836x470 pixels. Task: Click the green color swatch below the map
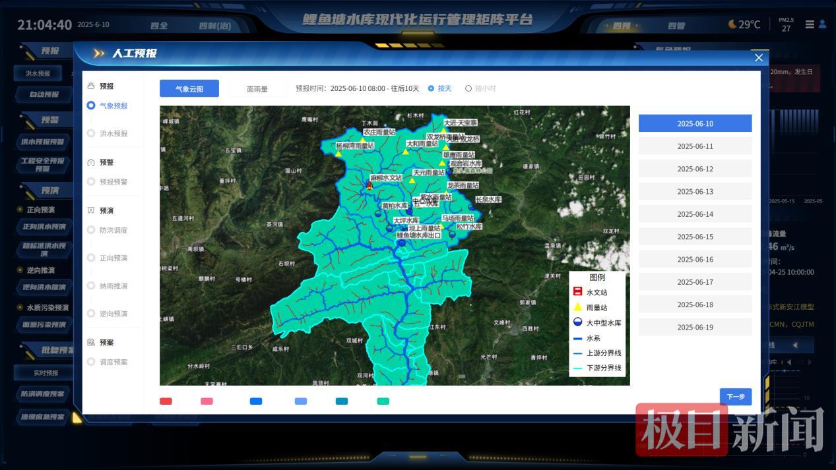pos(383,400)
